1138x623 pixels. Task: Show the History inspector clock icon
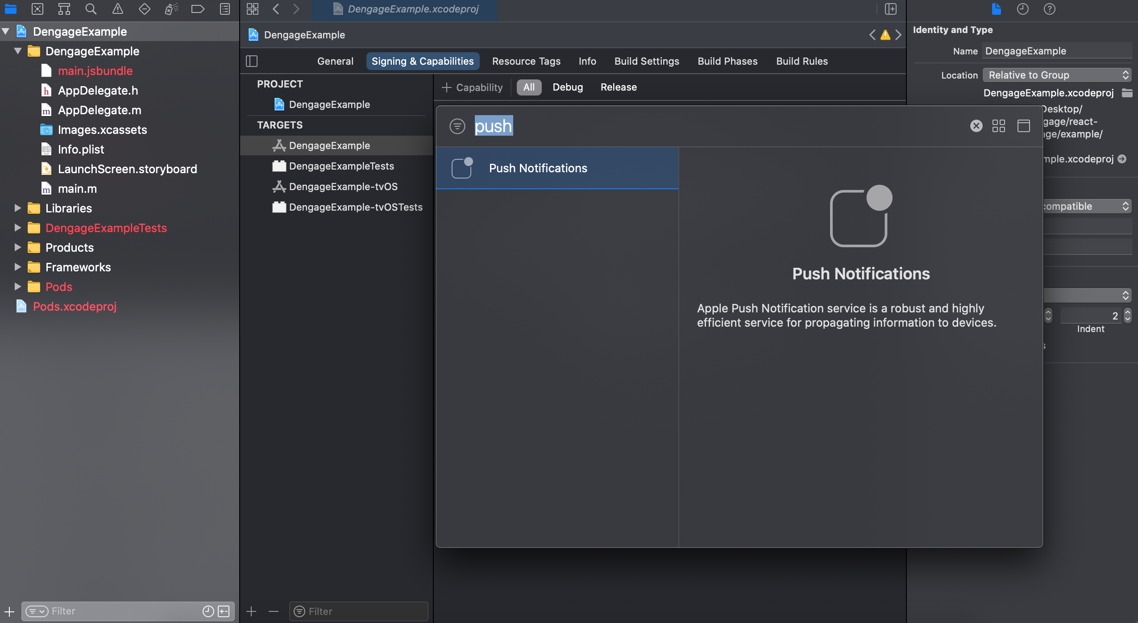tap(1022, 9)
